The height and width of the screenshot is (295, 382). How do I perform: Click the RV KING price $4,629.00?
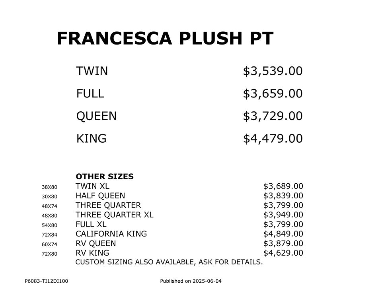[x=283, y=253]
